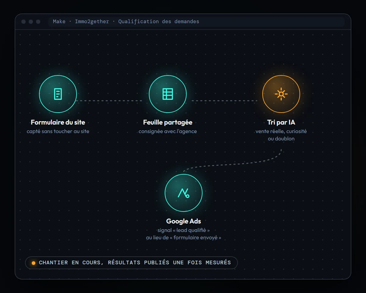Click the "capté sans toucher au site" caption
The height and width of the screenshot is (293, 366).
[x=58, y=132]
